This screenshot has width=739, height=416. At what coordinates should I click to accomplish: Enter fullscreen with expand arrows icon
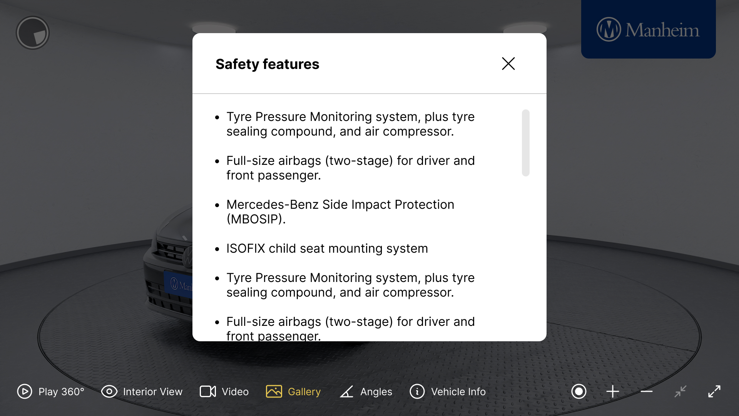pyautogui.click(x=714, y=391)
